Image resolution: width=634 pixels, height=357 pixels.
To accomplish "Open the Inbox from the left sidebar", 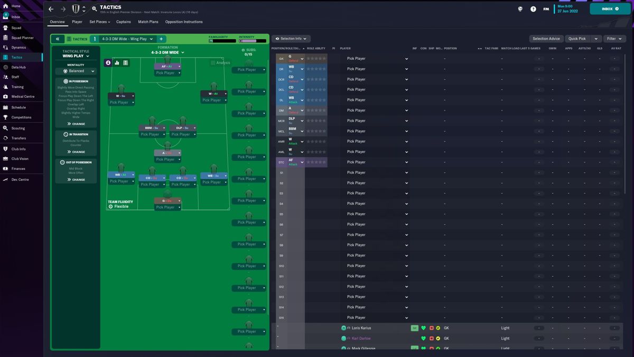I will [x=15, y=17].
